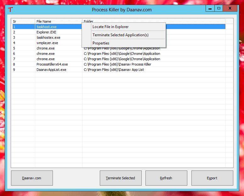Click the Terminate Selected button
The image size is (244, 196).
[x=121, y=178]
